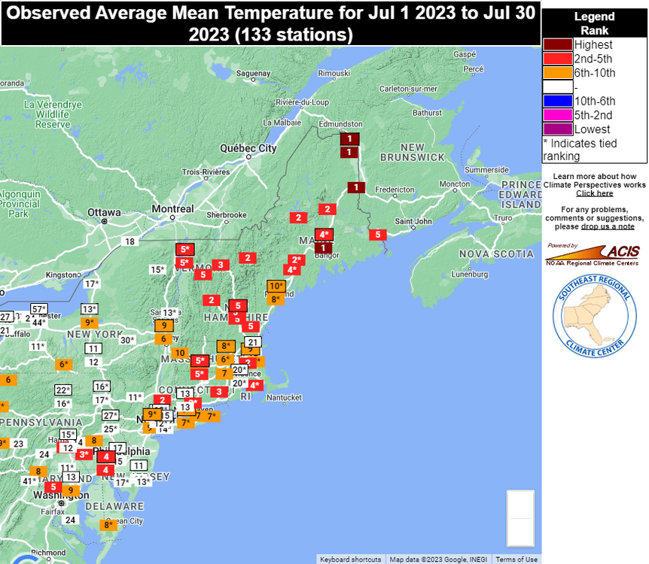649x564 pixels.
Task: Select the station marker ranked 44*
Action: point(39,323)
